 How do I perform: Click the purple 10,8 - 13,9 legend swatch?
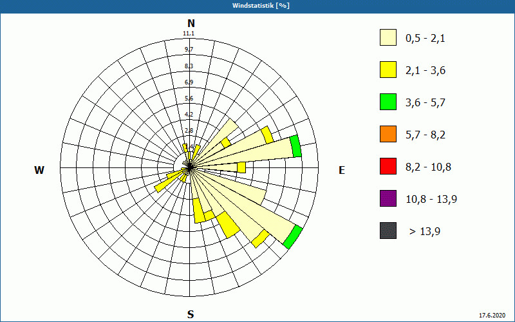pos(388,198)
